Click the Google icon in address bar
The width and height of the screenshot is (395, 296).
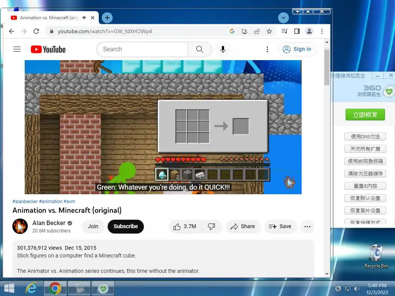(x=232, y=31)
